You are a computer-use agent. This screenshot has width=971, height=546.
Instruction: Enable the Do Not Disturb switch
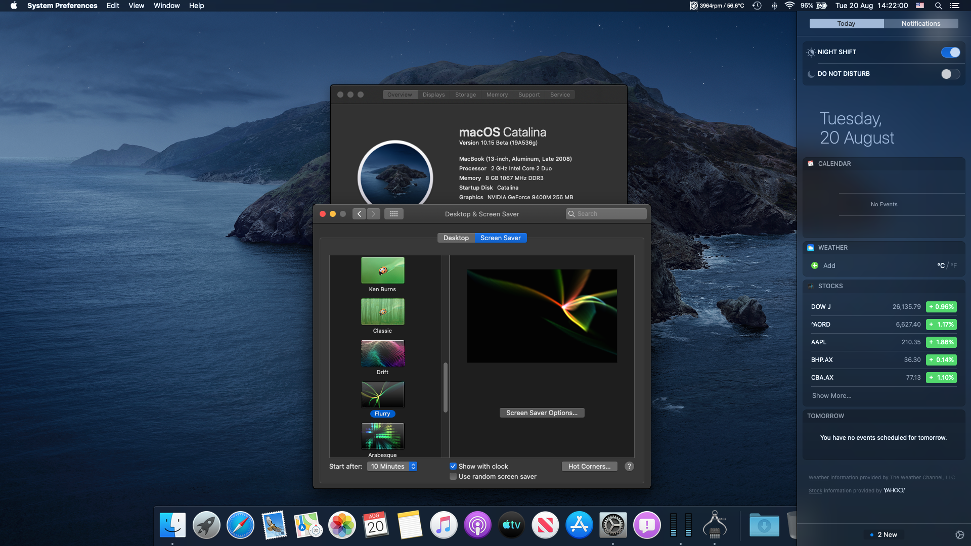pos(950,74)
